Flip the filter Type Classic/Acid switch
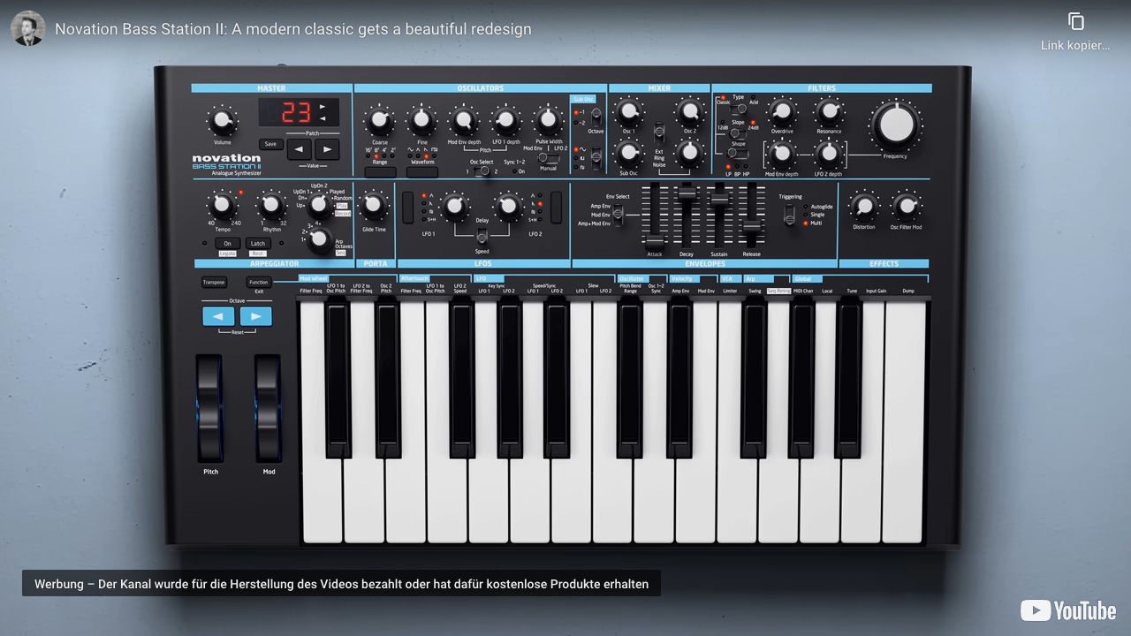 738,109
